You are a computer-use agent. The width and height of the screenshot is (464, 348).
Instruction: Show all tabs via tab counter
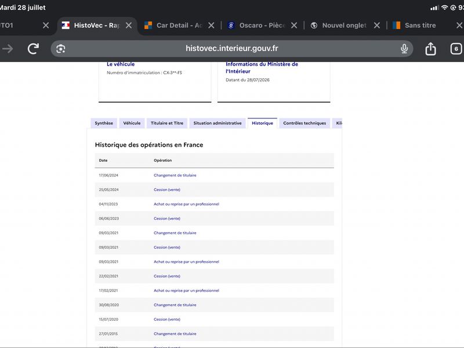[x=456, y=49]
